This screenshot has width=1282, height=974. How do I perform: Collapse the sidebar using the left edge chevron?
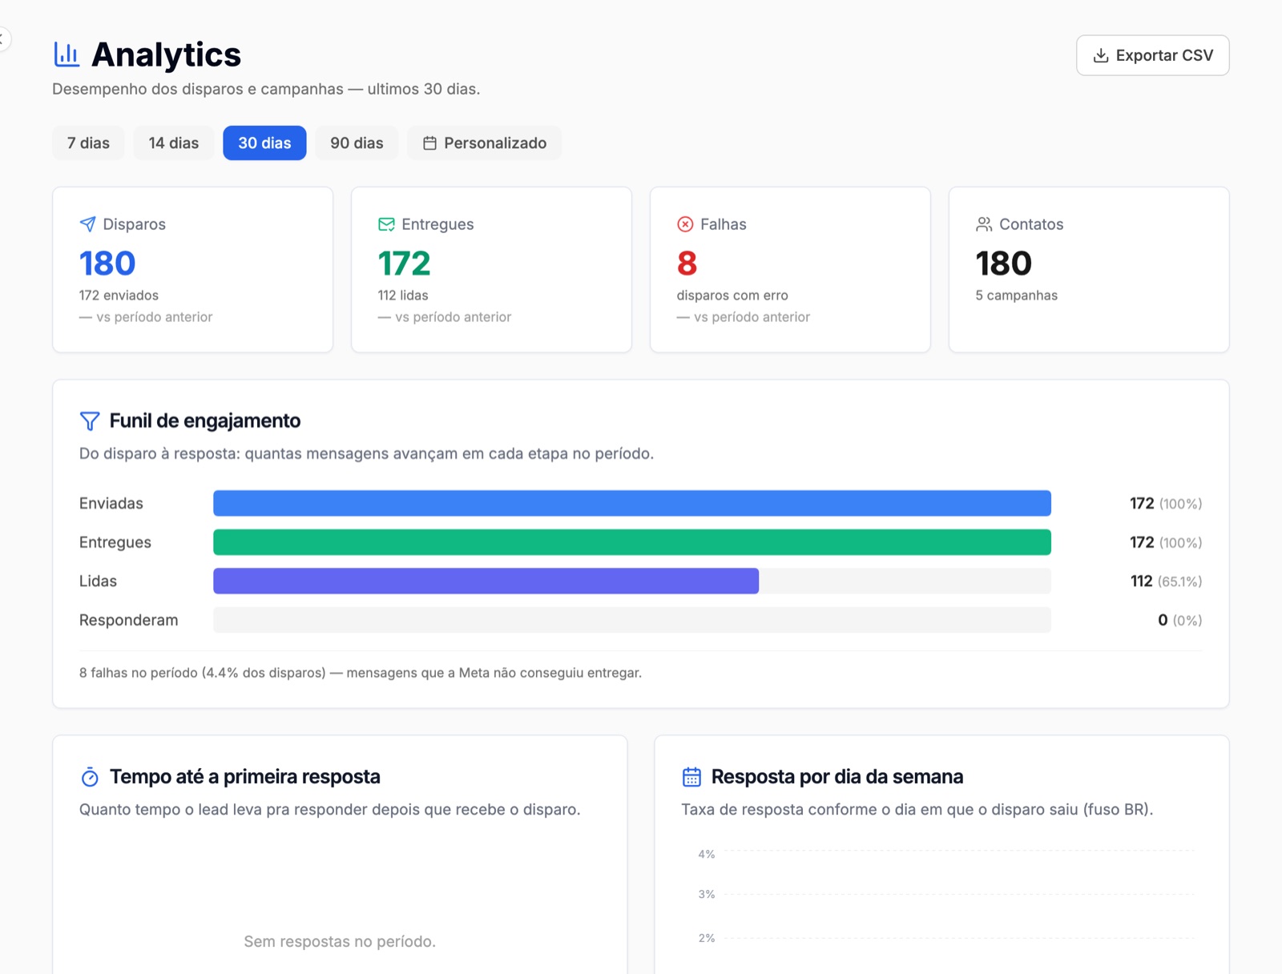click(2, 38)
